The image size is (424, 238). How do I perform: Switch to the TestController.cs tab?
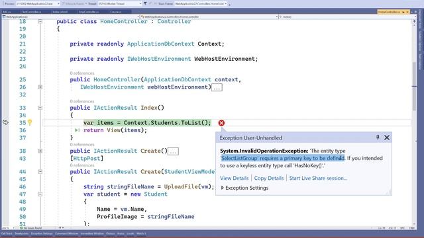coord(32,12)
